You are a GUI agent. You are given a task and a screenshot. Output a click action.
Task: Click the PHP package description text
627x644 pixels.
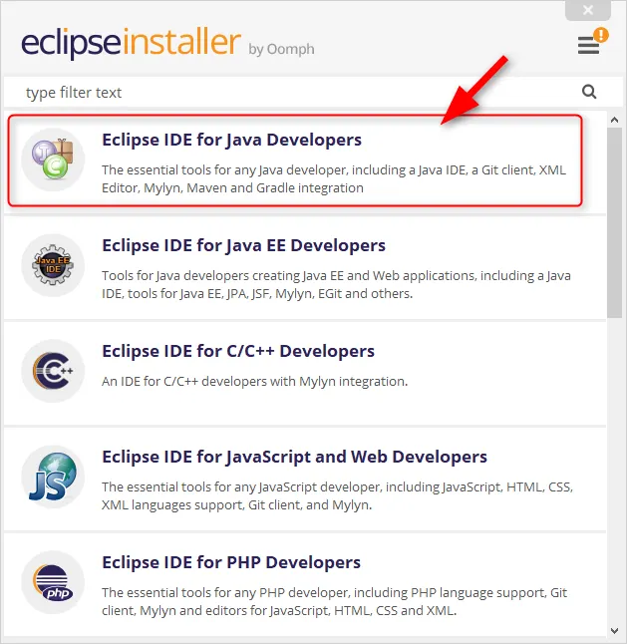point(333,601)
